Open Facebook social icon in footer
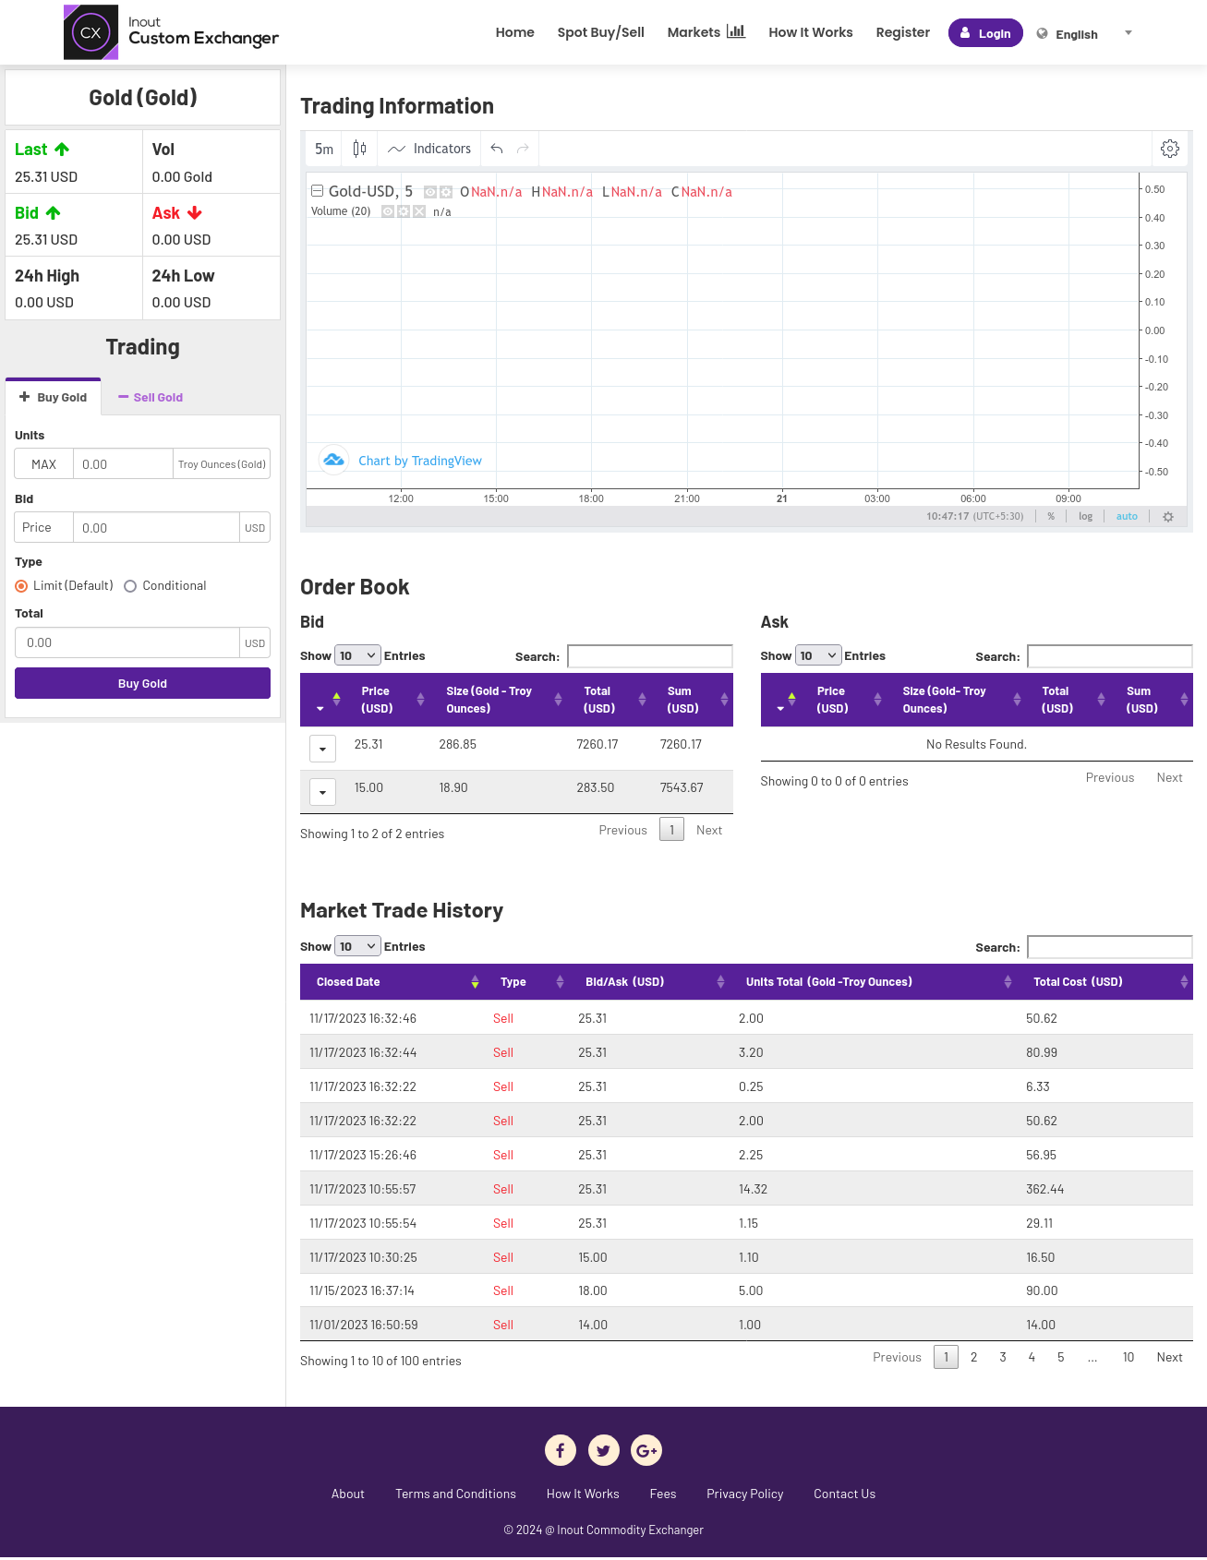1207x1560 pixels. click(561, 1450)
